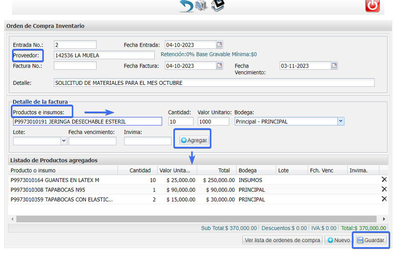Click the server computer toolbar icon
Image resolution: width=396 pixels, height=256 pixels.
201,5
